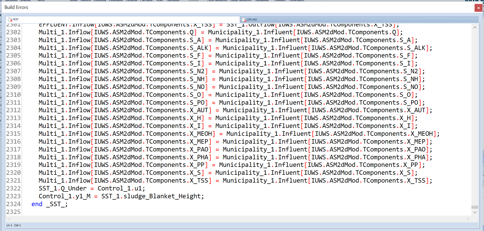Click the vertical scrollbar down arrow

pyautogui.click(x=475, y=212)
